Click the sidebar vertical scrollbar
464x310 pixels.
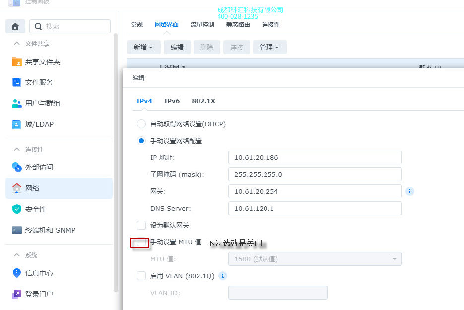[116, 163]
